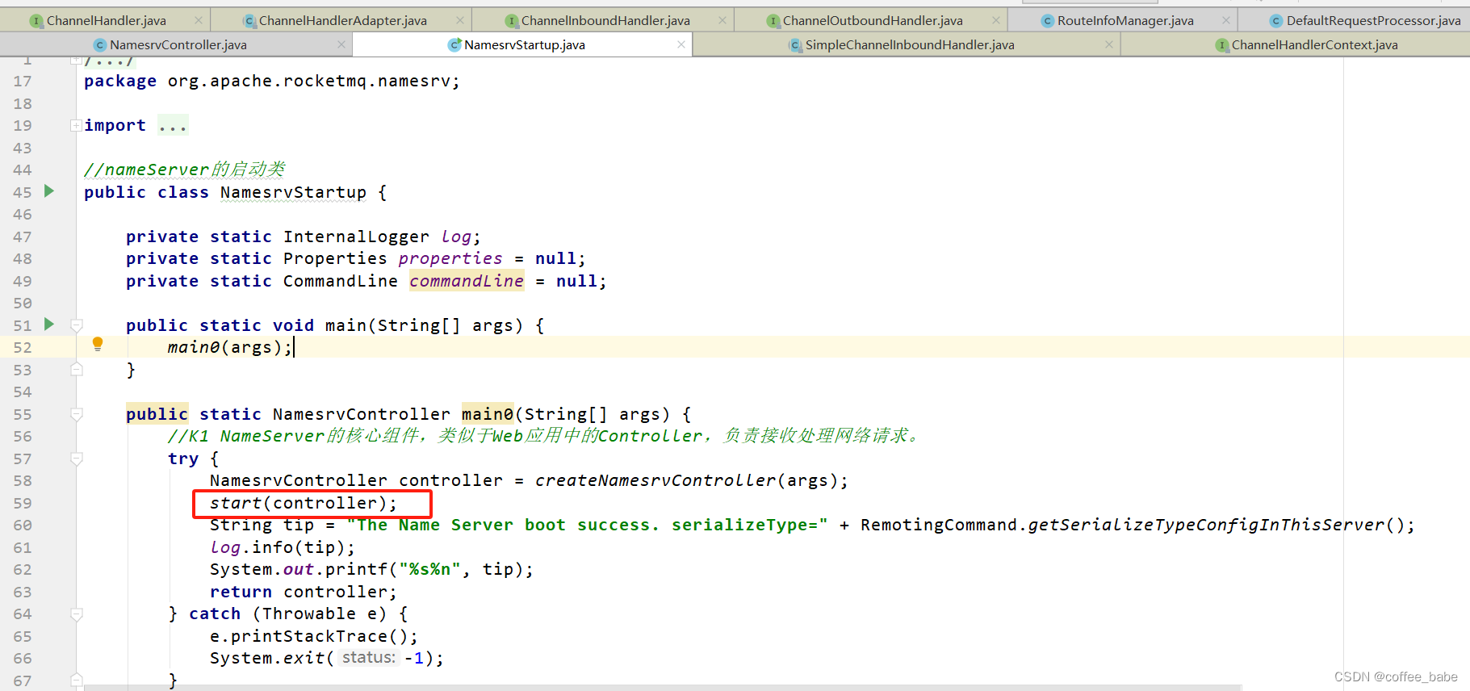The height and width of the screenshot is (691, 1470).
Task: Click run gutter icon for class NamesrvStartup
Action: [x=49, y=191]
